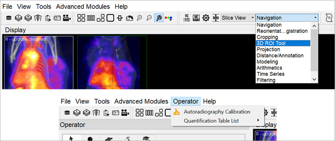Click the zoom out magnifier icon

[149, 18]
